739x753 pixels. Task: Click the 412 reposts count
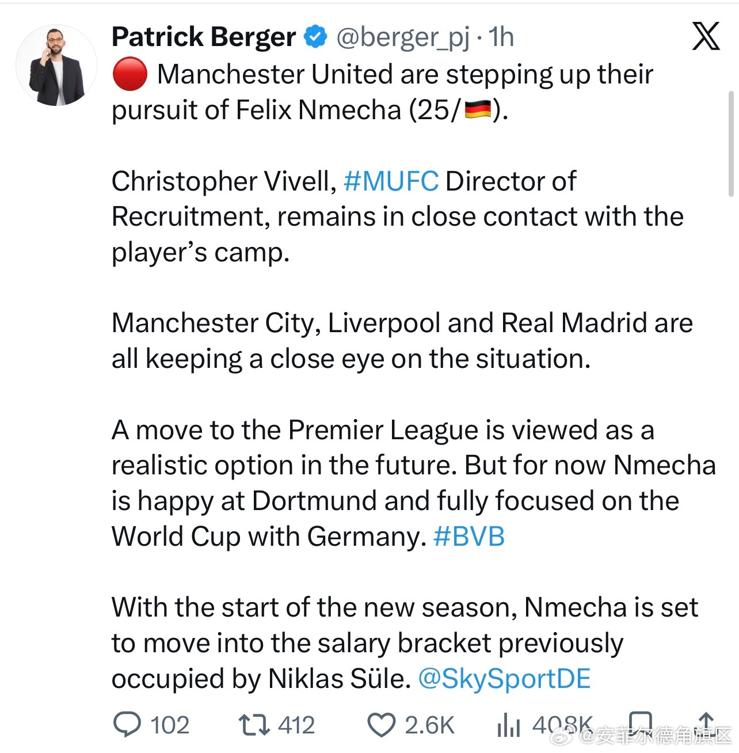(296, 725)
